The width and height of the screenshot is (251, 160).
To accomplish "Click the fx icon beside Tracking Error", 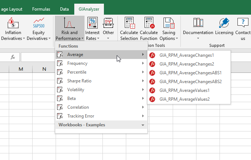I will (x=60, y=116).
